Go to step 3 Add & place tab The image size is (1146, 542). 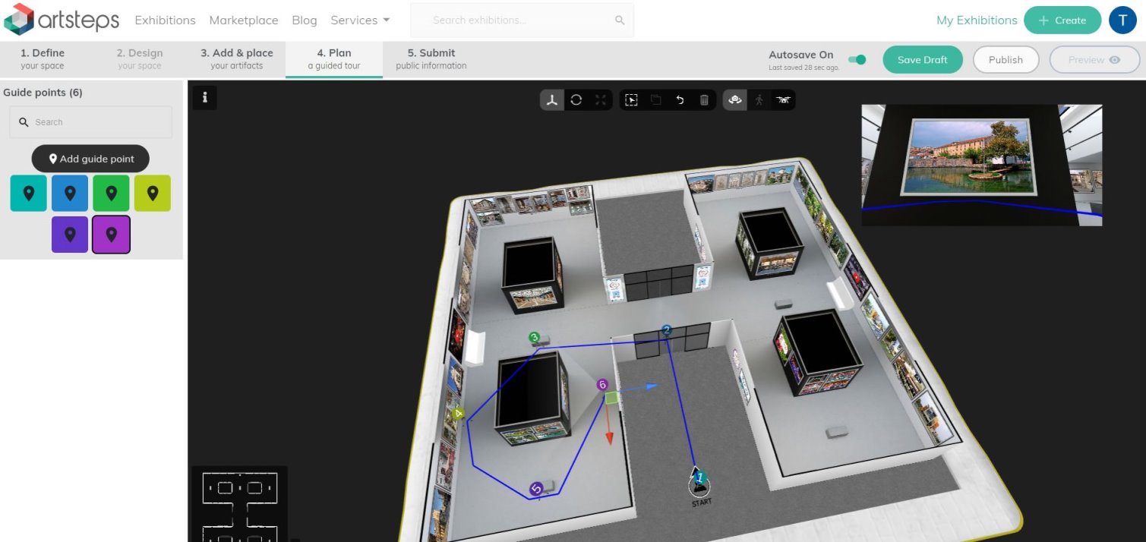click(x=236, y=59)
